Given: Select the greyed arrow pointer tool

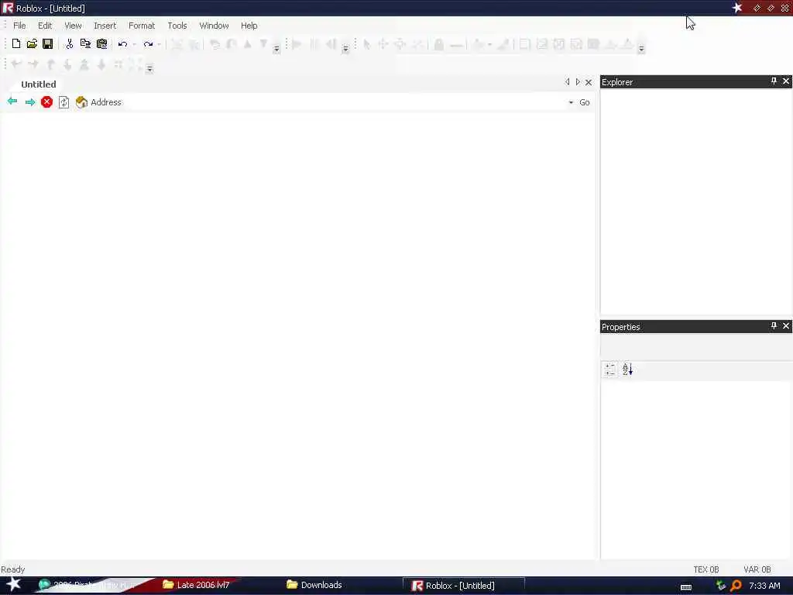Looking at the screenshot, I should [x=366, y=44].
